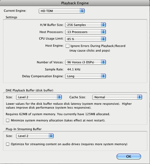The height and width of the screenshot is (164, 150).
Task: Click the OK button
Action: (129, 156)
